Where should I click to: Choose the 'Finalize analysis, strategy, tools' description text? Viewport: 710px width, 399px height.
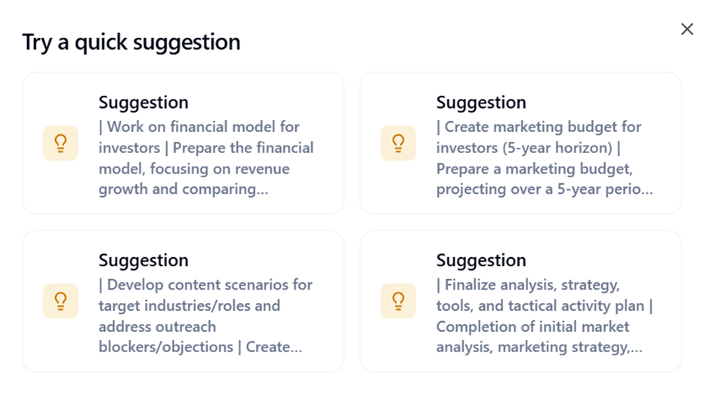click(545, 316)
